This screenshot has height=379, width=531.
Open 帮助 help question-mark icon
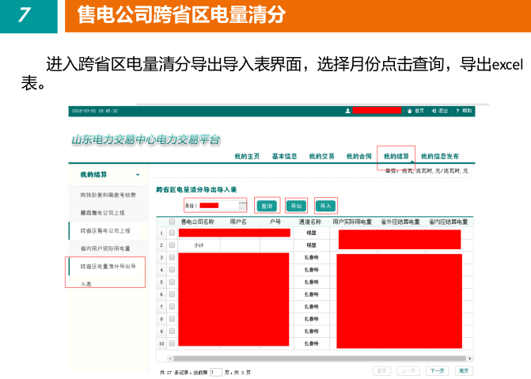[457, 111]
